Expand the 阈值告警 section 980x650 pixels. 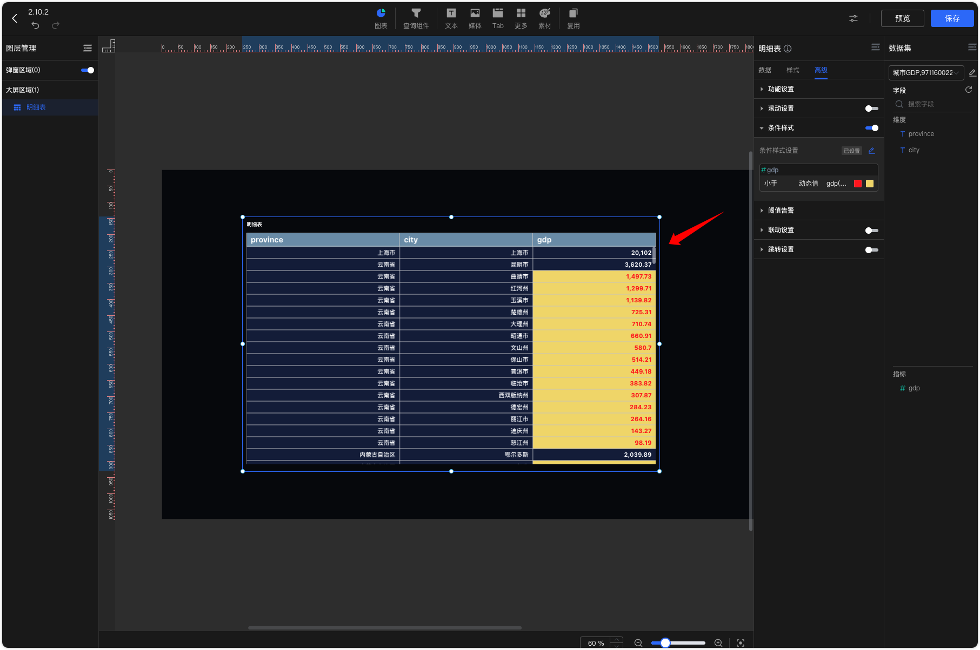[819, 211]
